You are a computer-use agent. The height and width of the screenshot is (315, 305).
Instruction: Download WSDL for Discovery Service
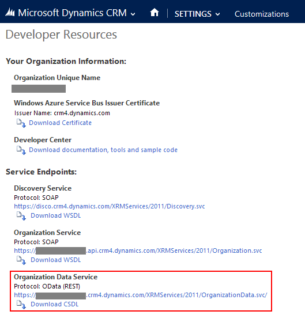(56, 215)
